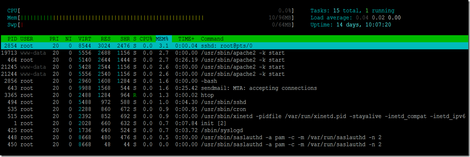
Task: Click the Mem usage meter bar
Action: [151, 18]
